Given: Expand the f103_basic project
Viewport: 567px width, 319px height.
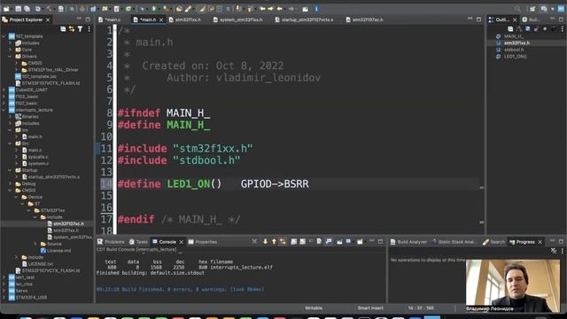Looking at the screenshot, I should point(4,97).
